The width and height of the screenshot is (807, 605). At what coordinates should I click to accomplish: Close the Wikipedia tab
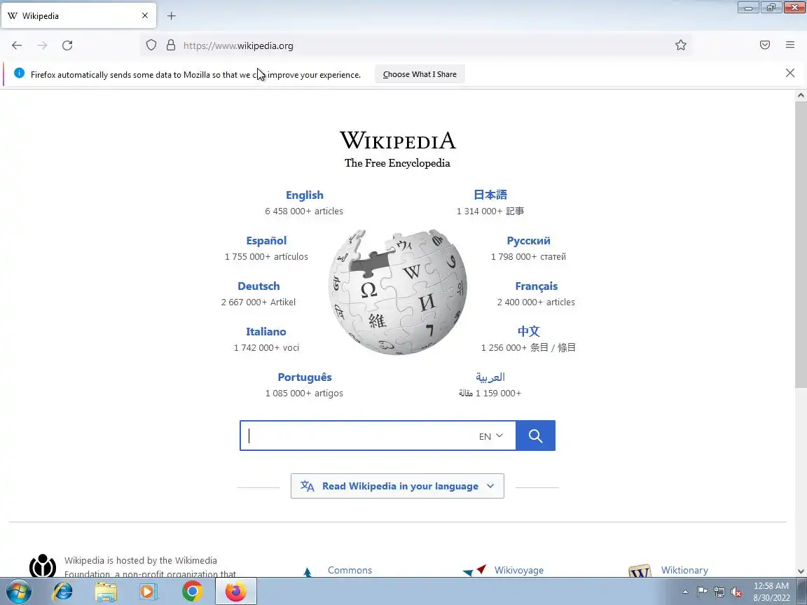point(145,16)
